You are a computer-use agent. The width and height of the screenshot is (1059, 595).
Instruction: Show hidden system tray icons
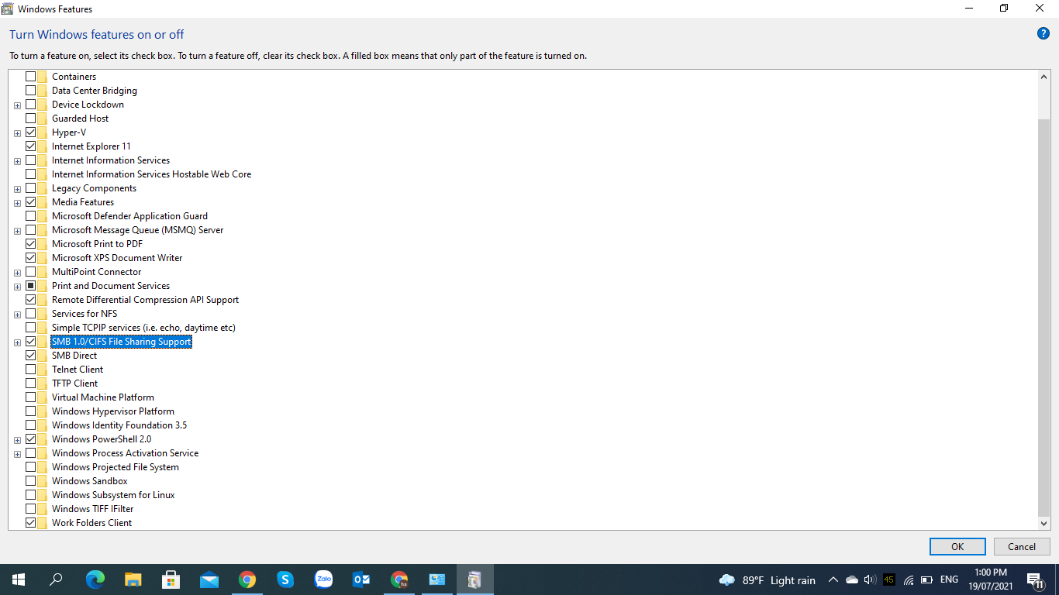coord(833,580)
